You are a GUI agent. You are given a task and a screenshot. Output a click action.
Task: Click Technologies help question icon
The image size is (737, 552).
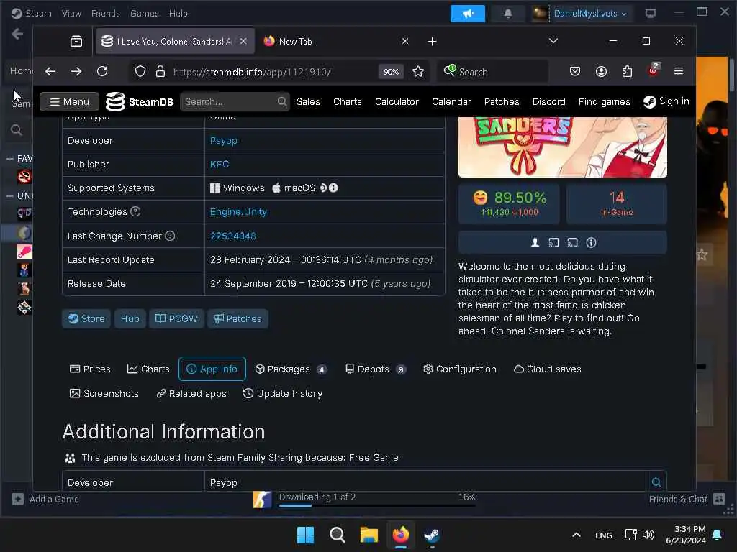pyautogui.click(x=135, y=212)
